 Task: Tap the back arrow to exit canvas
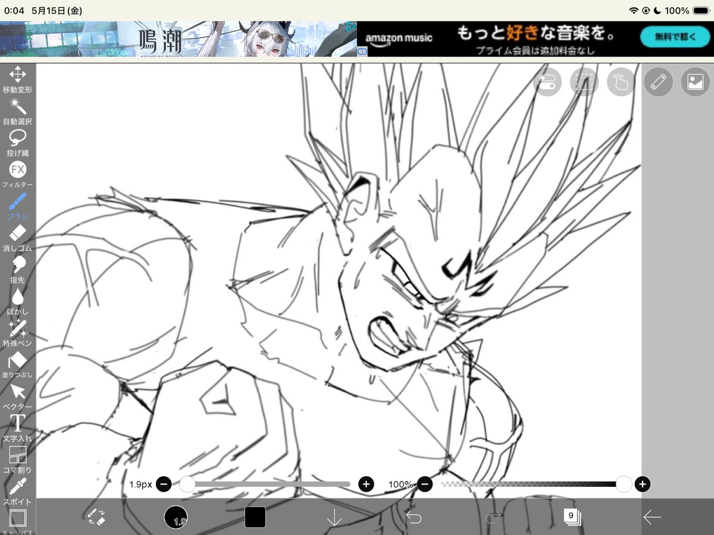pyautogui.click(x=652, y=517)
